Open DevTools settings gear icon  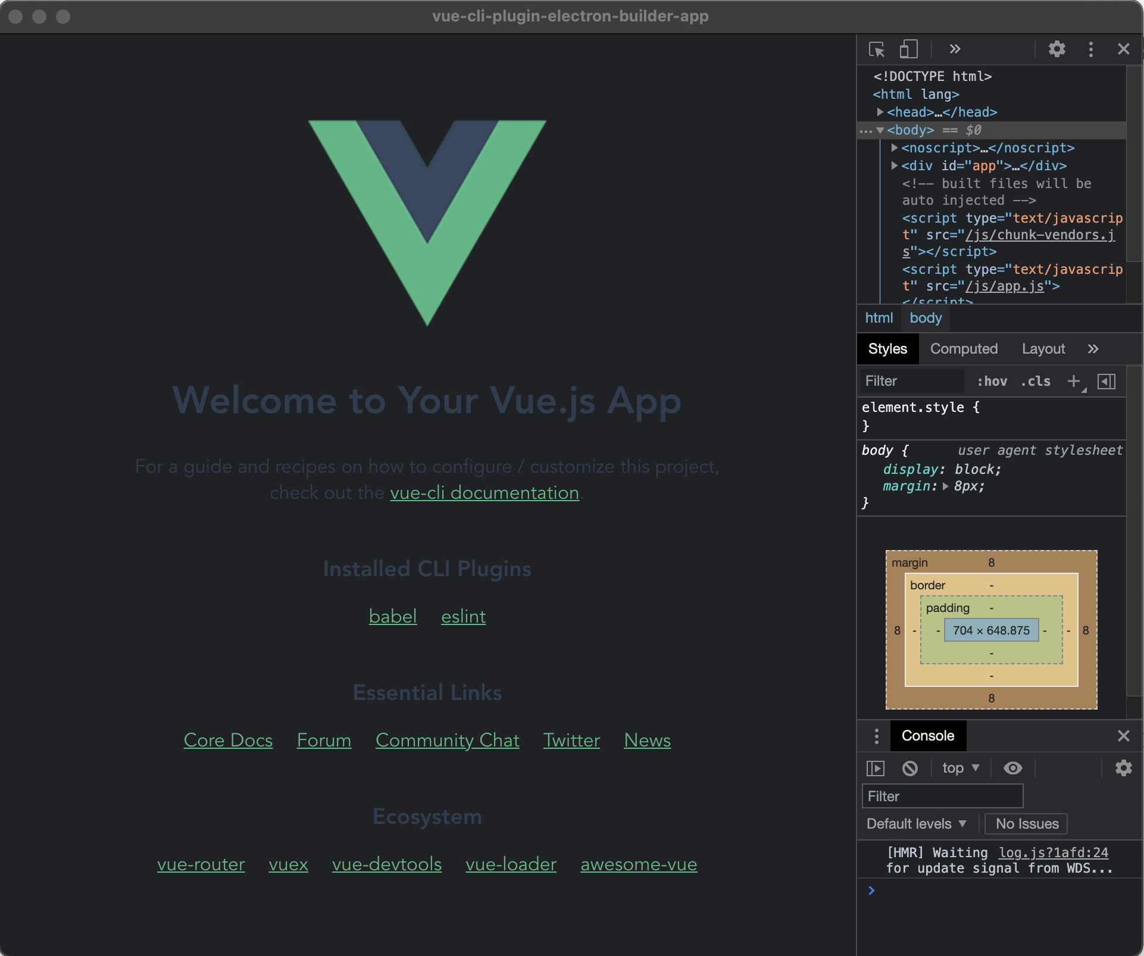point(1057,49)
